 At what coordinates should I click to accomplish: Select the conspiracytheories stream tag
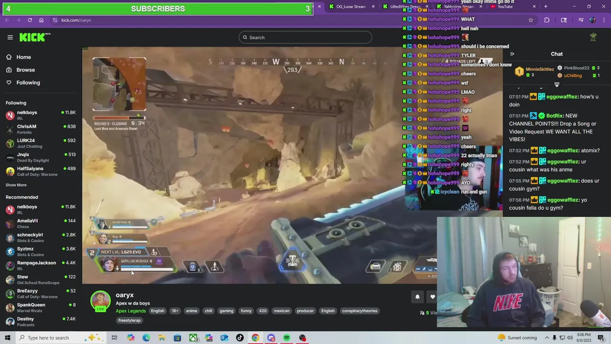tap(360, 311)
